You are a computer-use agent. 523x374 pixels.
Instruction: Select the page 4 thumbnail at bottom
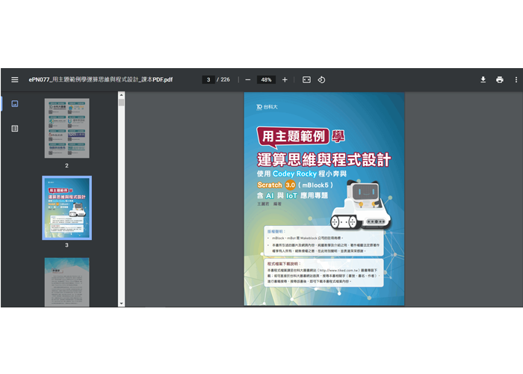(66, 281)
